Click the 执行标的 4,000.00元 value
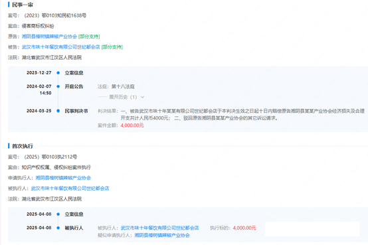This screenshot has height=245, width=368. [x=244, y=228]
